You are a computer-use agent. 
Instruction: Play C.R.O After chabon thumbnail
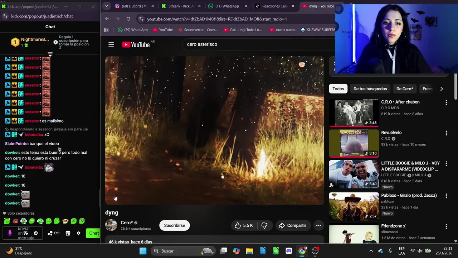(354, 113)
